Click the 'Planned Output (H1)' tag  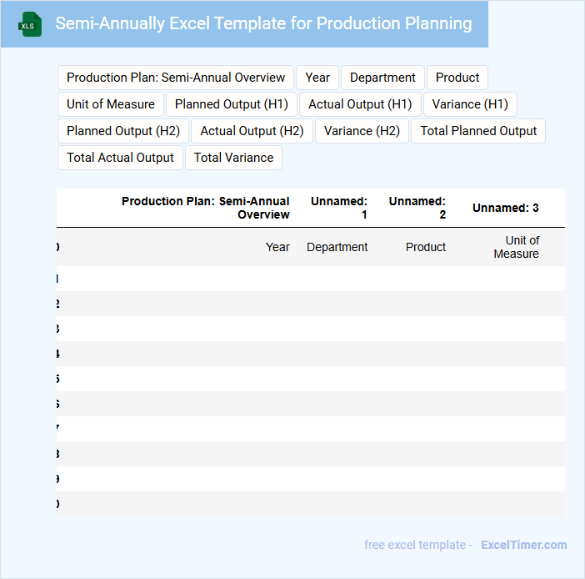click(x=232, y=104)
